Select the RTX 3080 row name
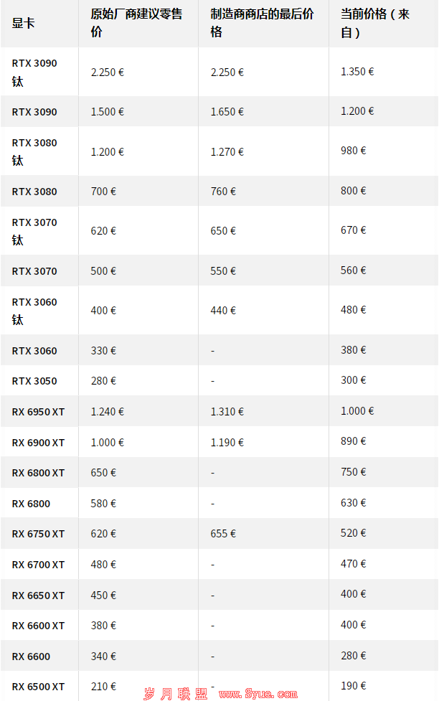 pos(34,192)
